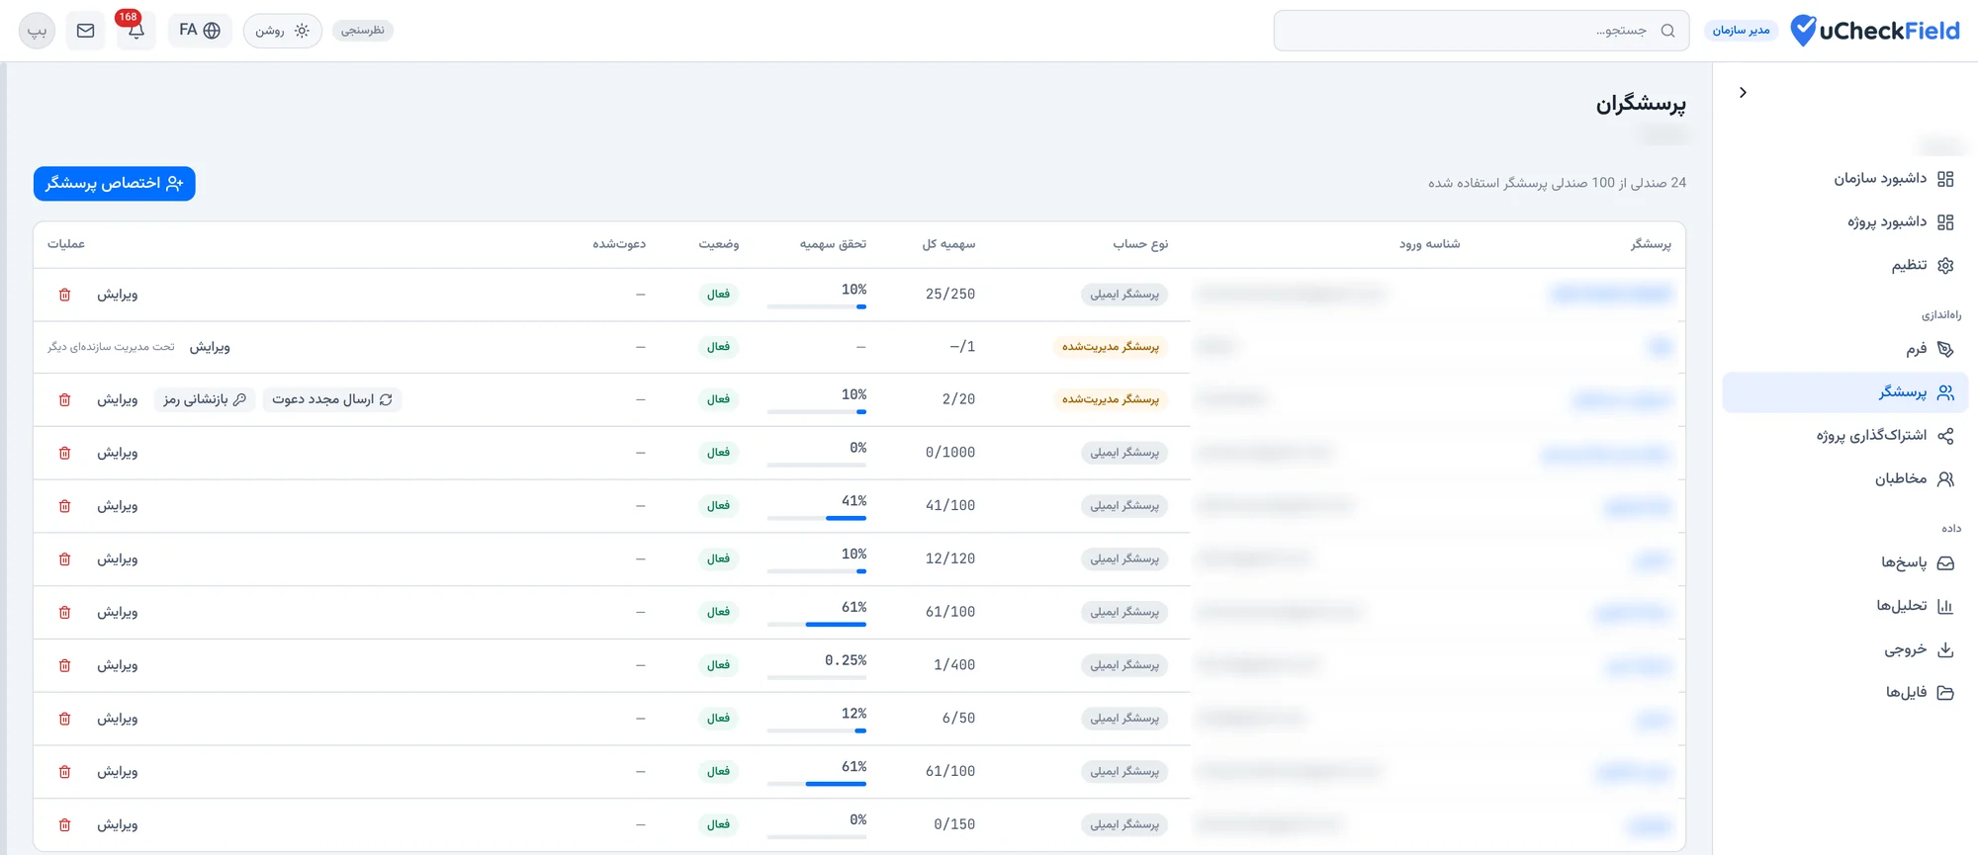Open the mail inbox icon
The height and width of the screenshot is (855, 1978).
tap(86, 31)
